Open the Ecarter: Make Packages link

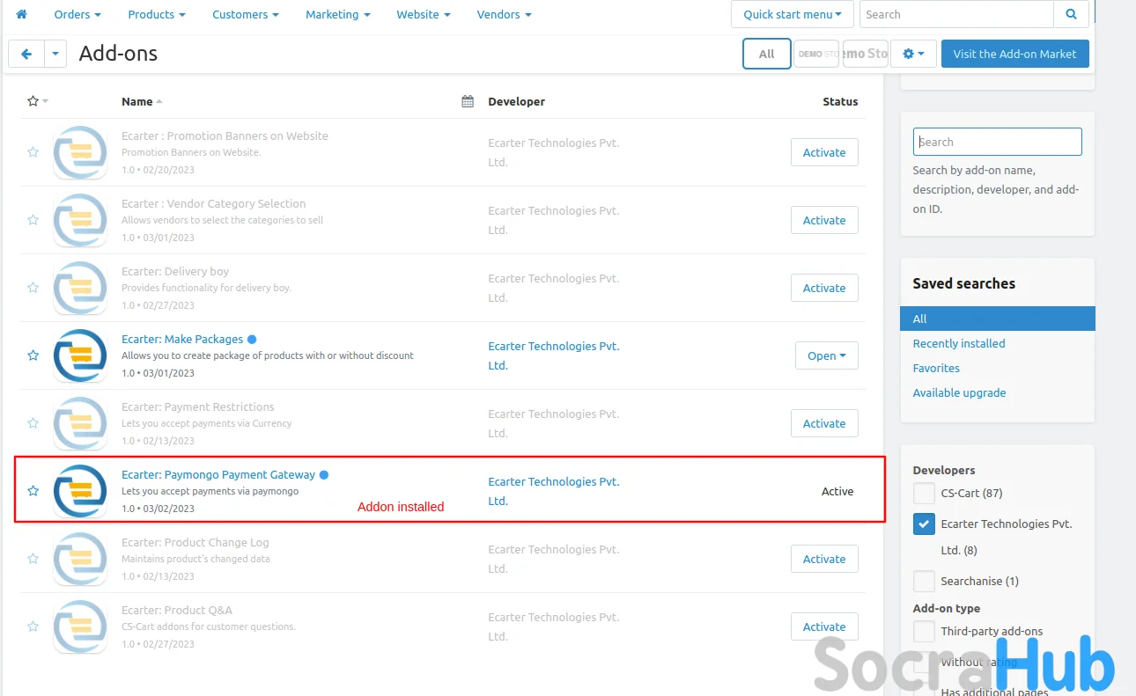tap(182, 339)
